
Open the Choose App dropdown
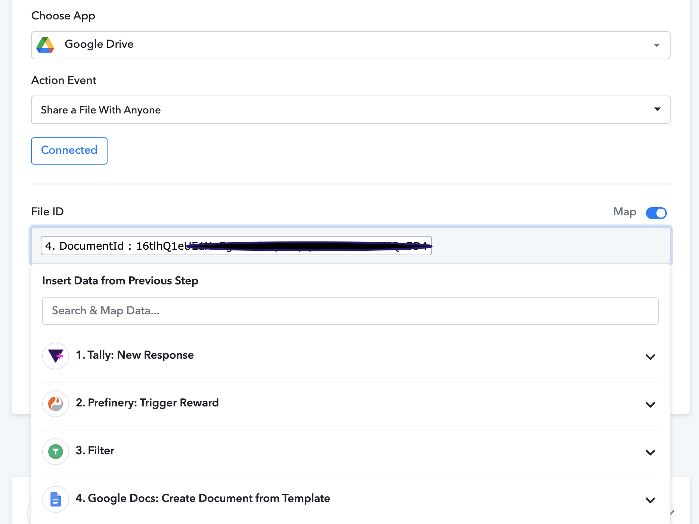pyautogui.click(x=351, y=45)
